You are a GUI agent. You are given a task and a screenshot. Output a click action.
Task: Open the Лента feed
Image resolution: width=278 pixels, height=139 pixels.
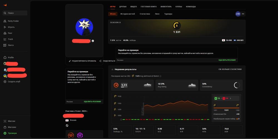tap(9, 45)
